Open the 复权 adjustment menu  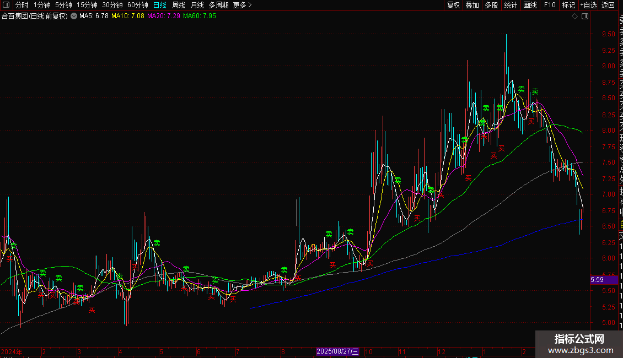[453, 5]
